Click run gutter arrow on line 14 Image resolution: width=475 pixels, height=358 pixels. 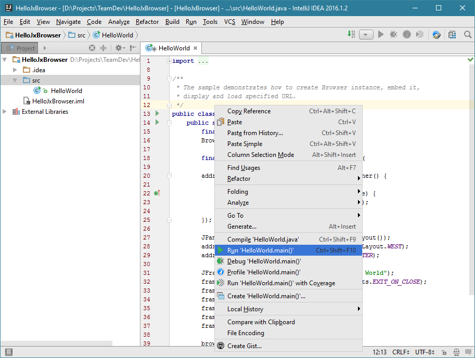tap(157, 122)
